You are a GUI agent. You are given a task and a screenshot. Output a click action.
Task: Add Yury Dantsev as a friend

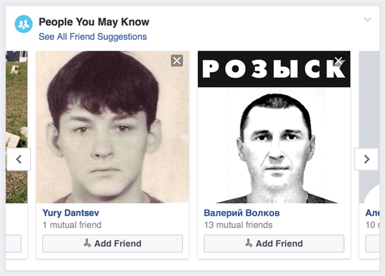(112, 244)
